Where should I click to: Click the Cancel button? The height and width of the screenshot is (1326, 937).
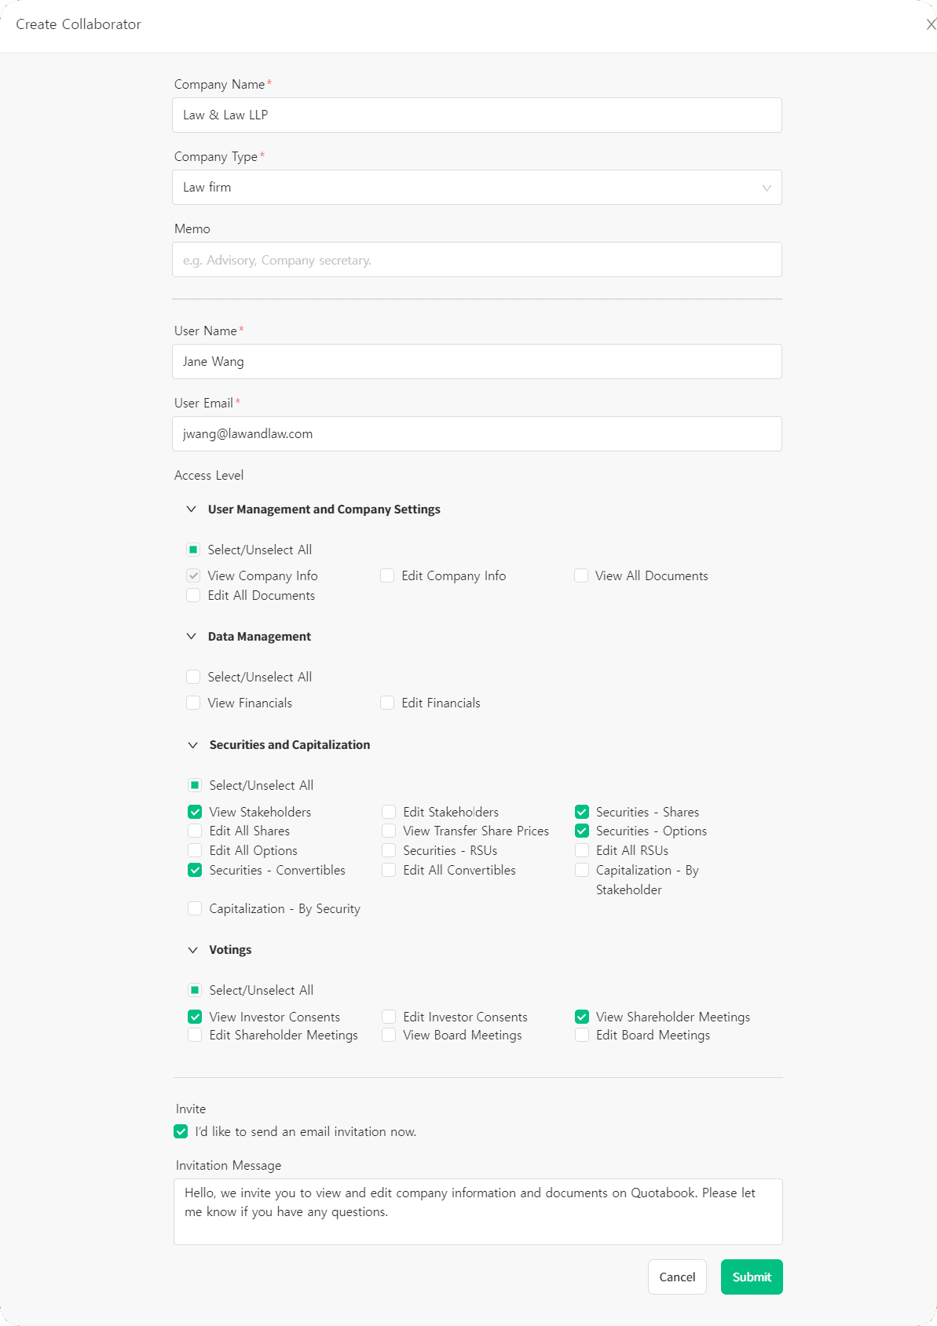676,1277
